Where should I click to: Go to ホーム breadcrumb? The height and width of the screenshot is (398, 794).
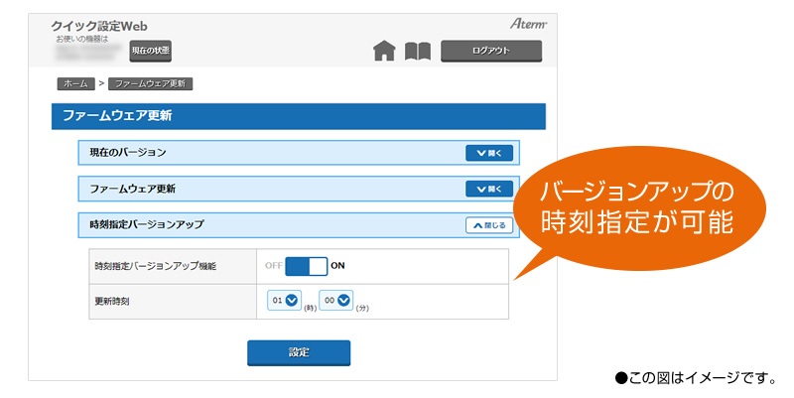pyautogui.click(x=75, y=84)
